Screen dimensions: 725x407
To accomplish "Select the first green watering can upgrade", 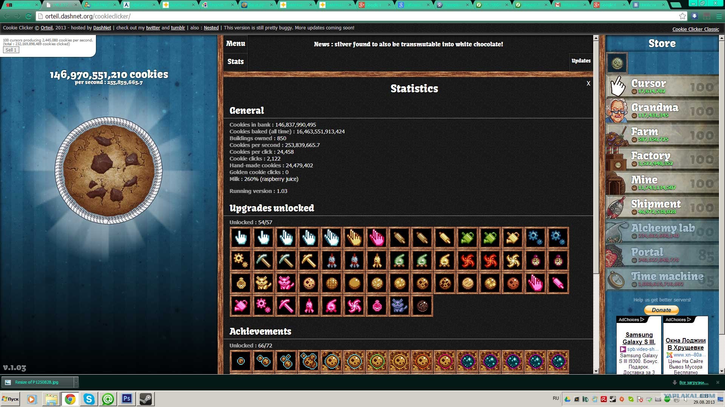I will 467,238.
